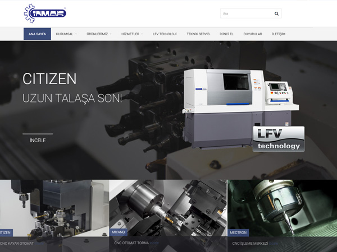Select Duyurular in the navigation bar
The image size is (337, 252).
click(x=252, y=34)
